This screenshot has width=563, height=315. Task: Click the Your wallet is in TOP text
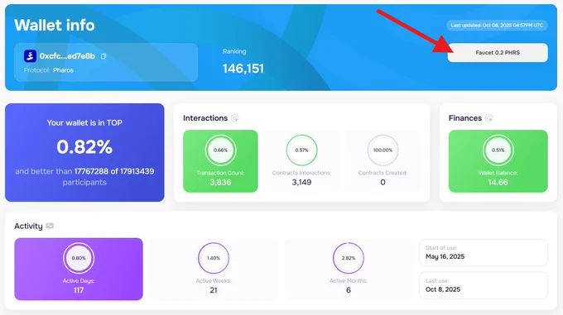coord(84,123)
